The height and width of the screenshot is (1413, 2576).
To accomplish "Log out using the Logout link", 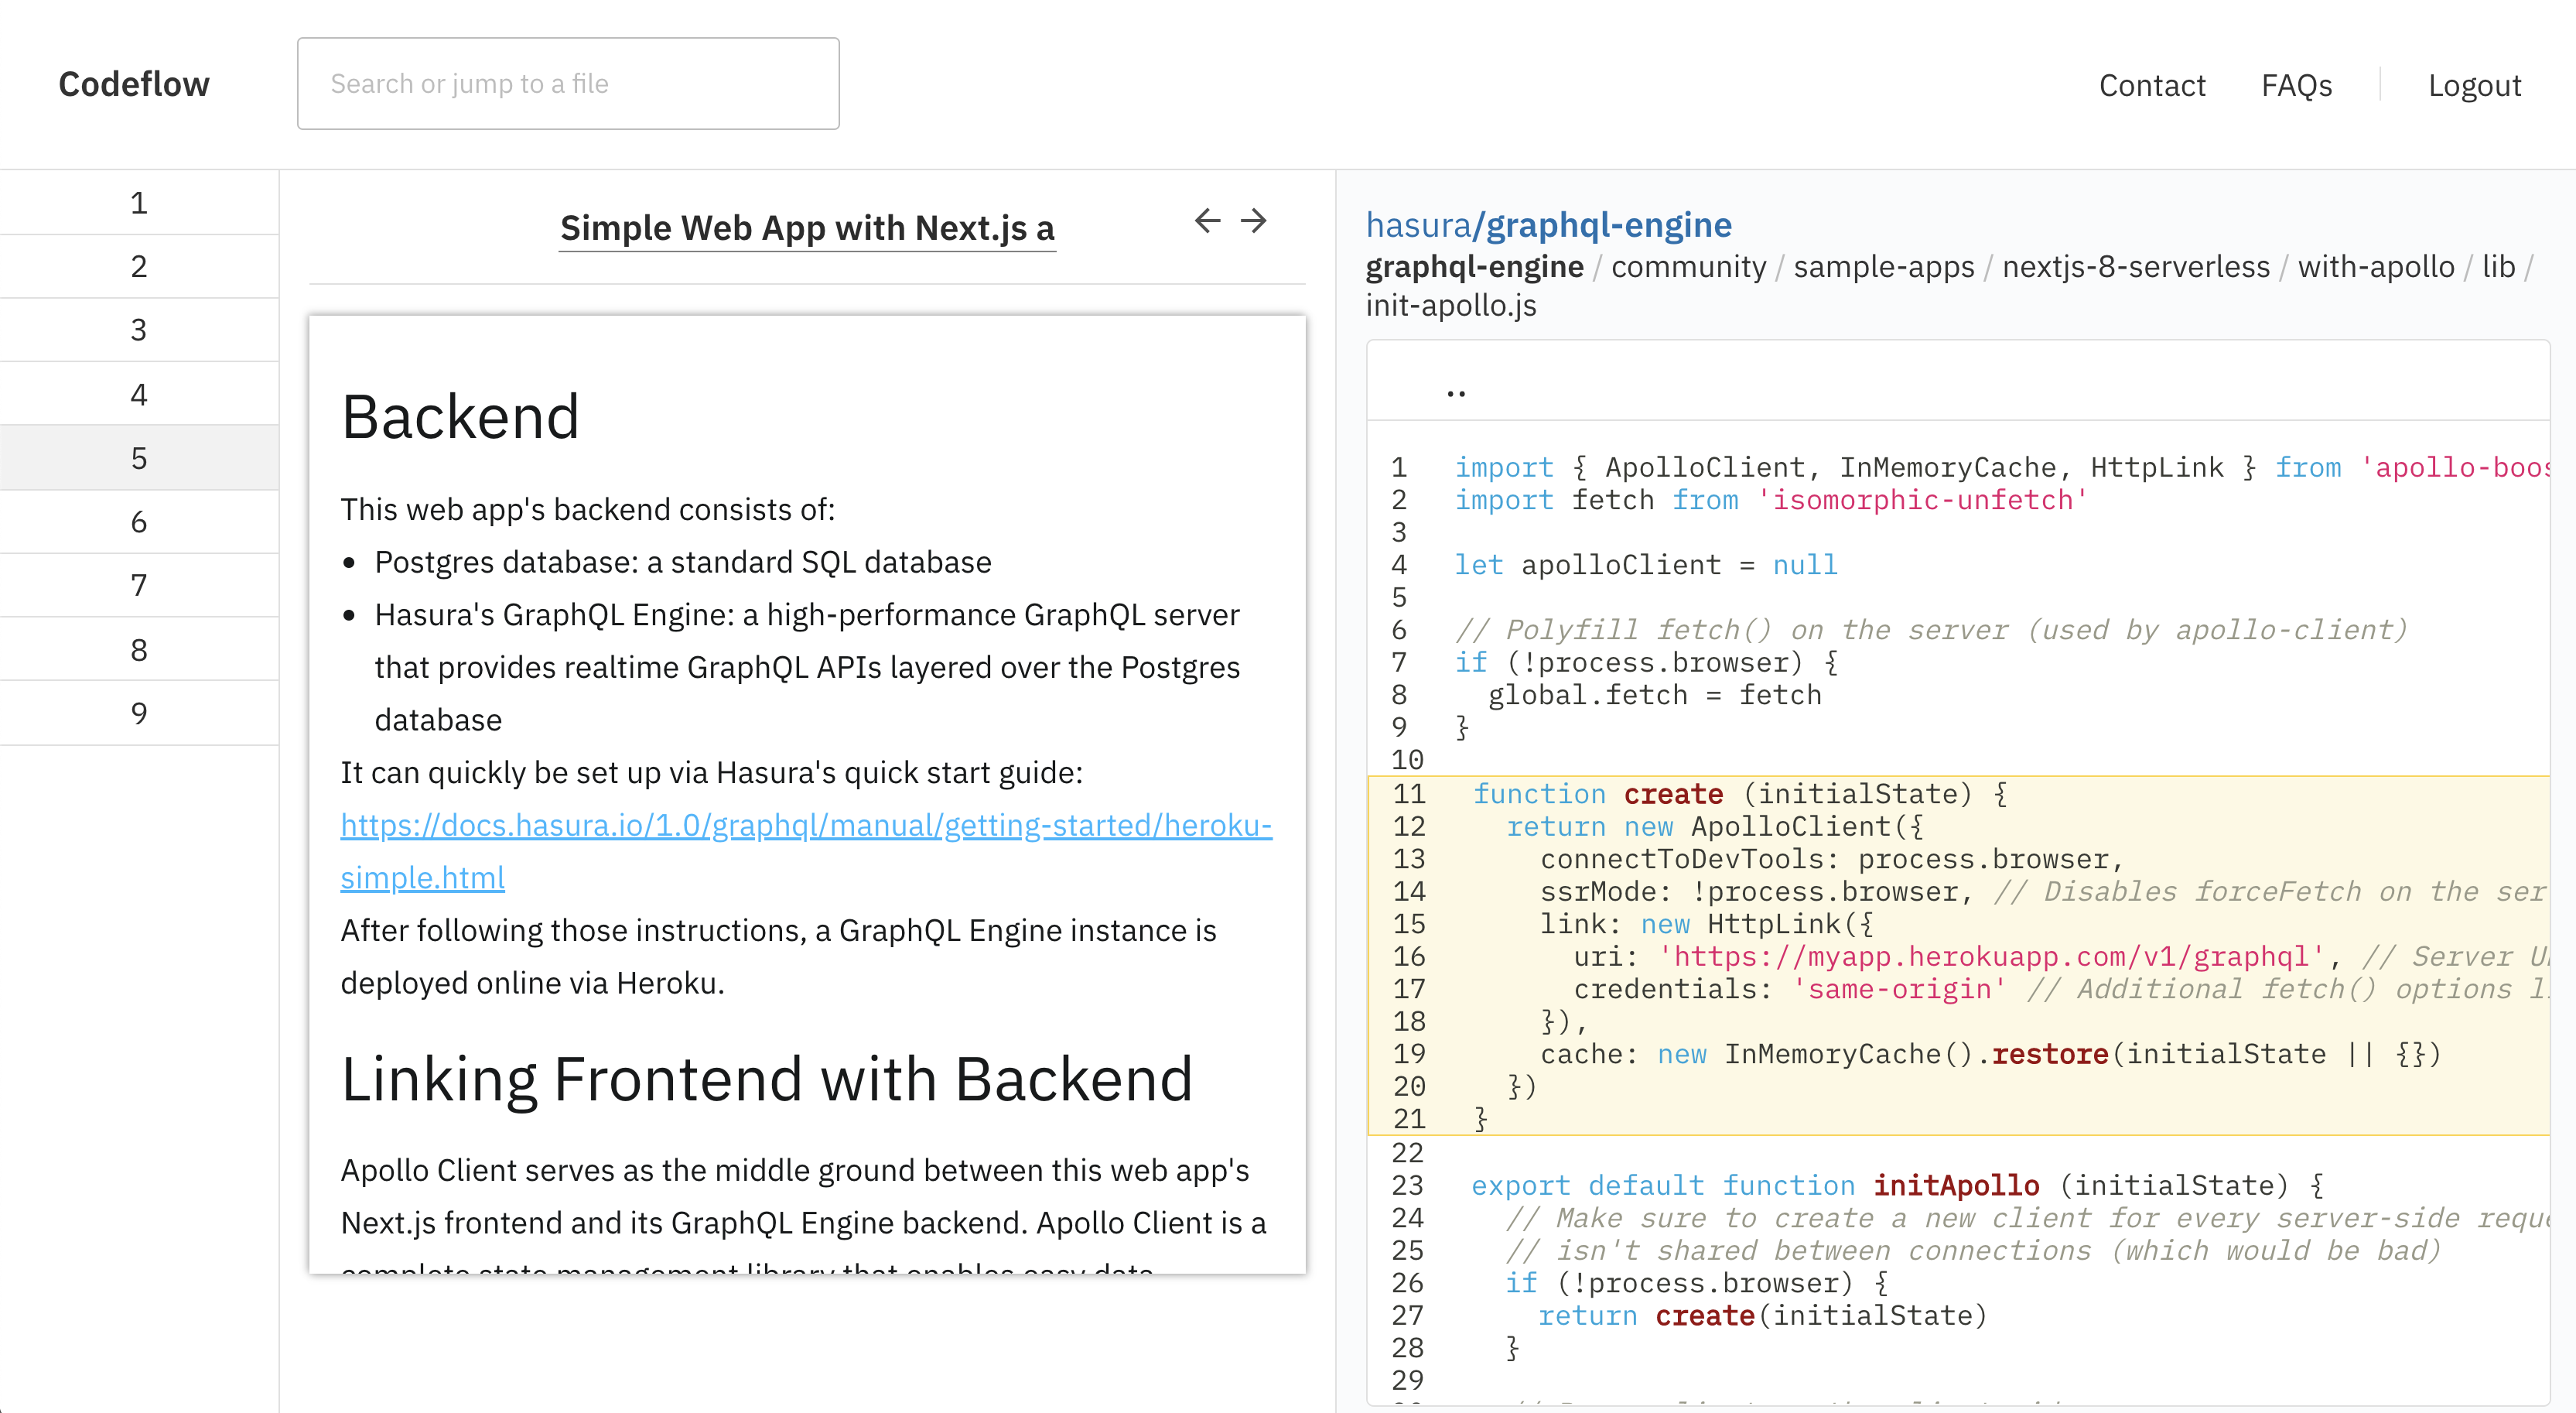I will (x=2474, y=86).
